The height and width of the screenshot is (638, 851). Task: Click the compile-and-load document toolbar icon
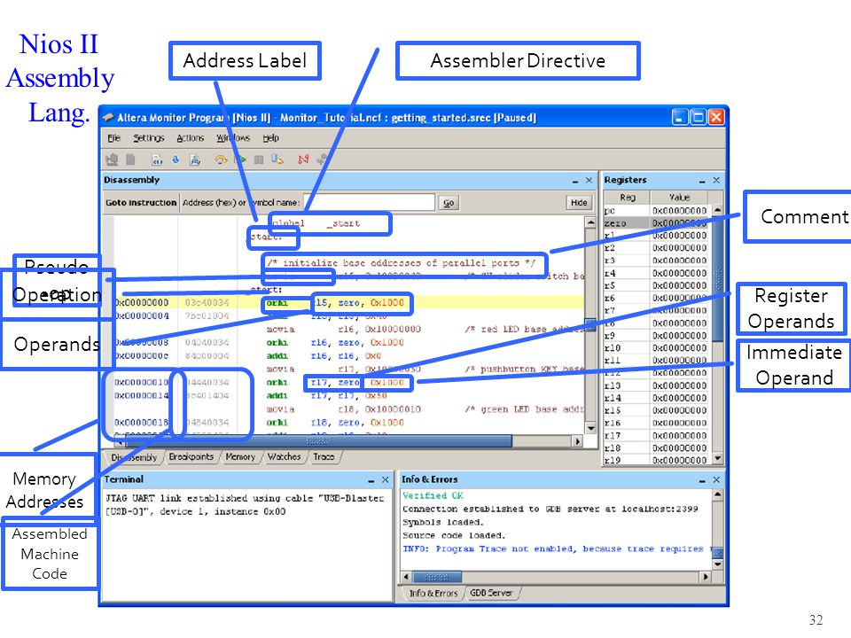195,160
